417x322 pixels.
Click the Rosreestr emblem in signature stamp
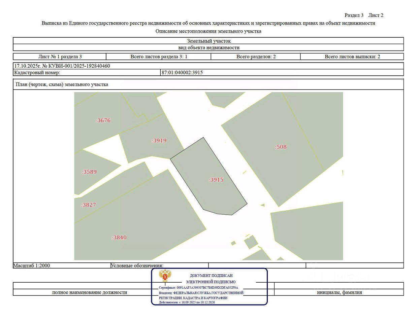[x=165, y=276]
